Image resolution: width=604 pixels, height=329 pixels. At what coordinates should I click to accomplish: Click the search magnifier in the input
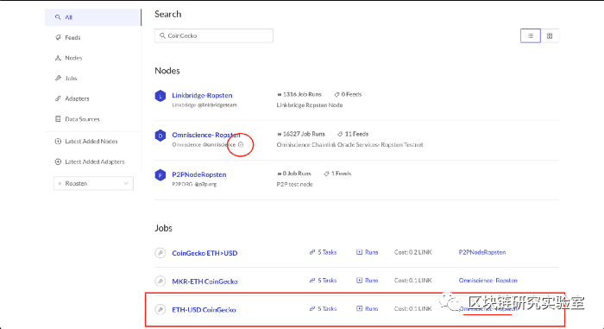(x=162, y=36)
